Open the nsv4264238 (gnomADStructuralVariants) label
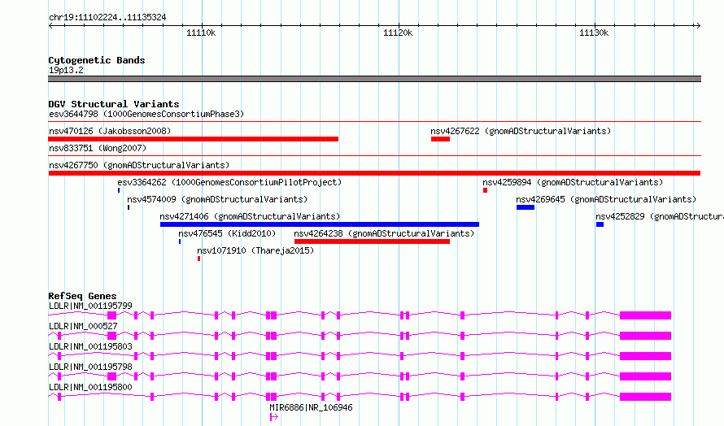 pos(384,233)
